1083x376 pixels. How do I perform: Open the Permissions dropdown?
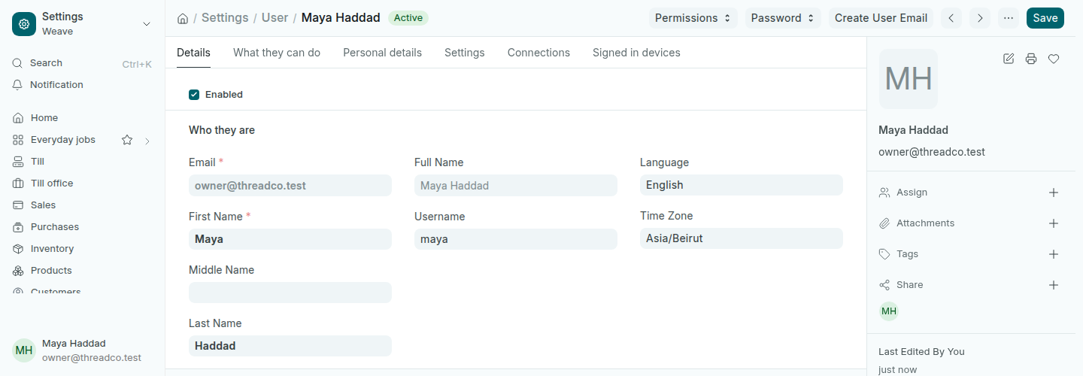click(693, 18)
